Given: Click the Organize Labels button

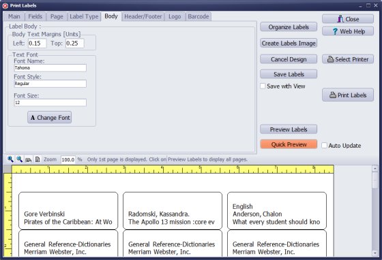Looking at the screenshot, I should (289, 27).
